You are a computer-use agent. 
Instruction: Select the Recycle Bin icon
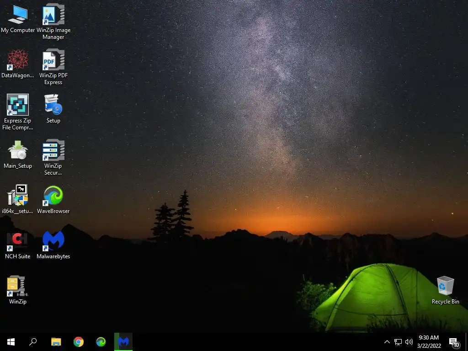click(445, 290)
